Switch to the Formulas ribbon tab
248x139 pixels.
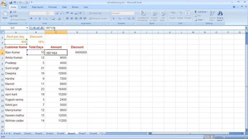[x=52, y=7]
